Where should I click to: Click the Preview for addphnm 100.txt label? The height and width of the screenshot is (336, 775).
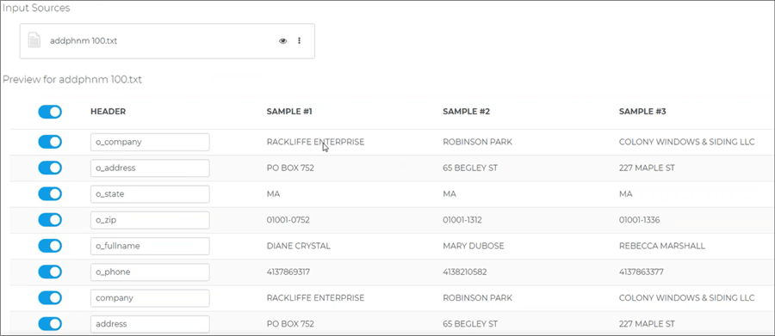click(x=72, y=79)
